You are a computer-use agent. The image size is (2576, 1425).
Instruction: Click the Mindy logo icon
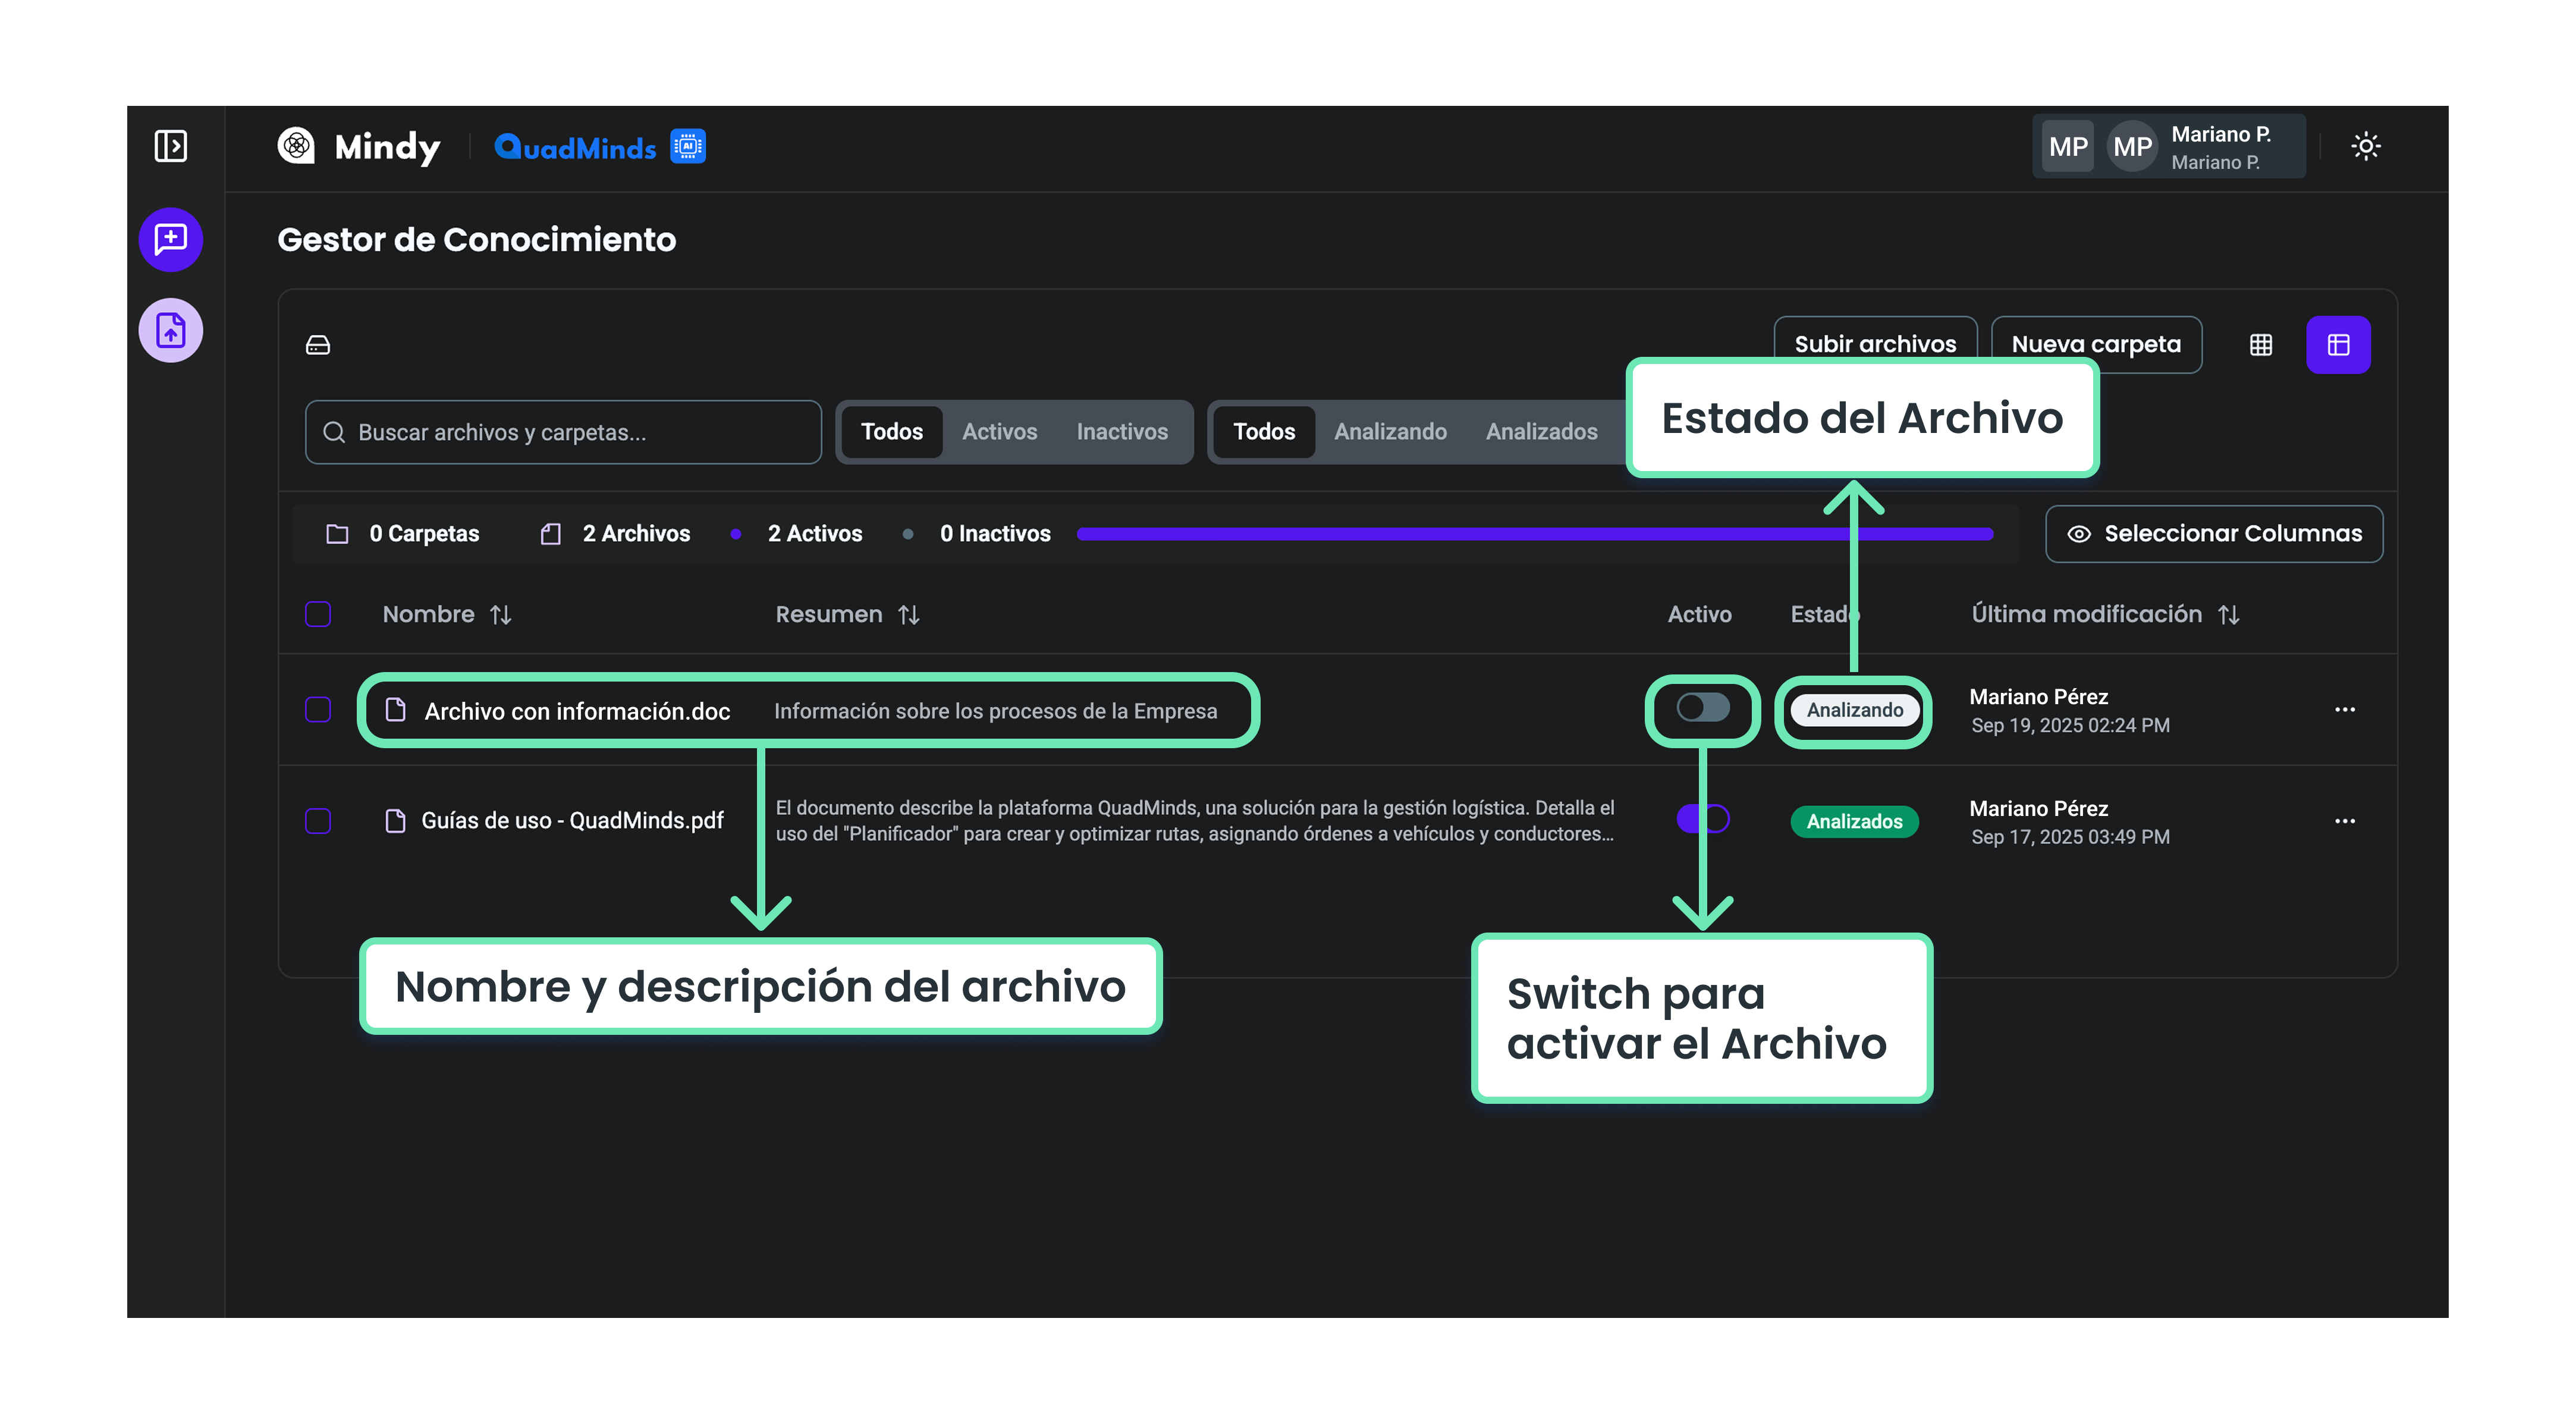pos(296,146)
